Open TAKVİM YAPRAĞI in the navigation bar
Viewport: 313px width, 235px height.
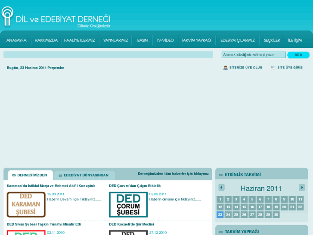click(x=196, y=41)
